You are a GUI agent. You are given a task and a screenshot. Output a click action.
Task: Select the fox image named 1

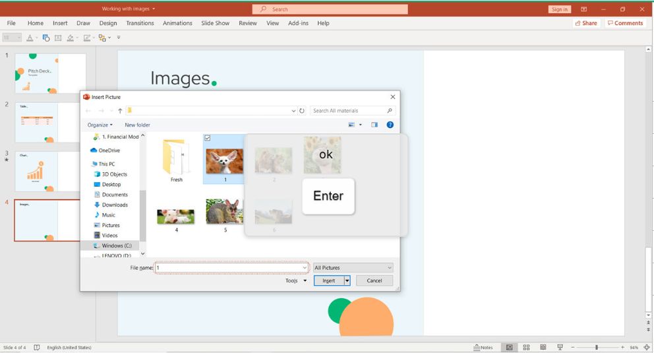[224, 160]
